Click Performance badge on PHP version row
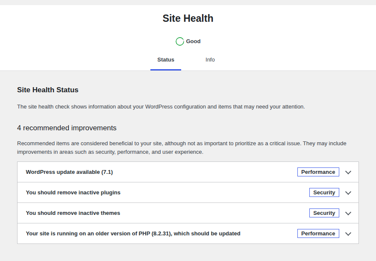This screenshot has height=261, width=376. (x=318, y=233)
